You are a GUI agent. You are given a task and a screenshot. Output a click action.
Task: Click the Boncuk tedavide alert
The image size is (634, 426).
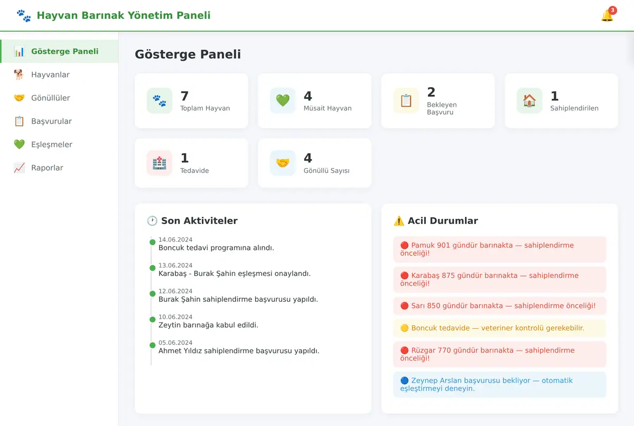(x=500, y=328)
